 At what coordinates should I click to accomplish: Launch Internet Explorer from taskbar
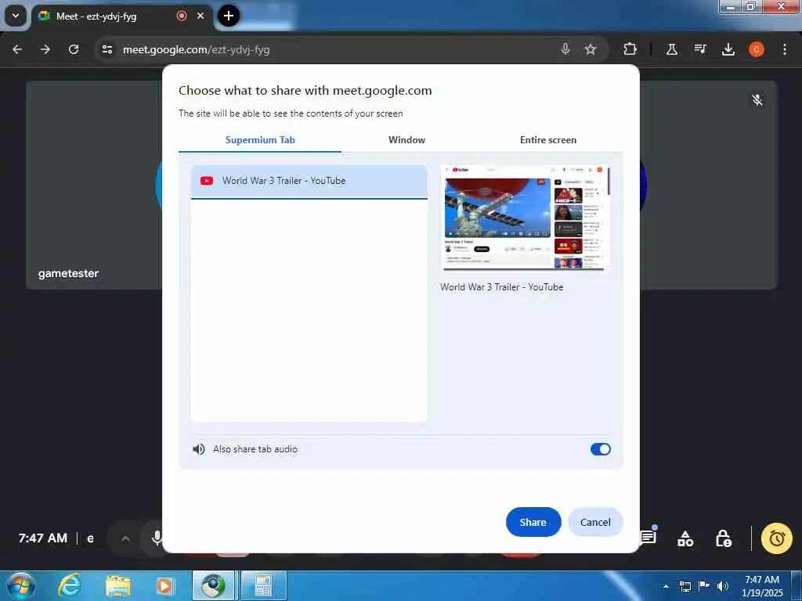coord(70,585)
